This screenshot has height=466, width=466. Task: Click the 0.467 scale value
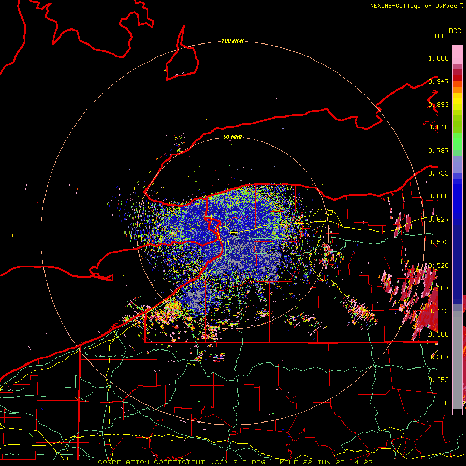click(439, 288)
